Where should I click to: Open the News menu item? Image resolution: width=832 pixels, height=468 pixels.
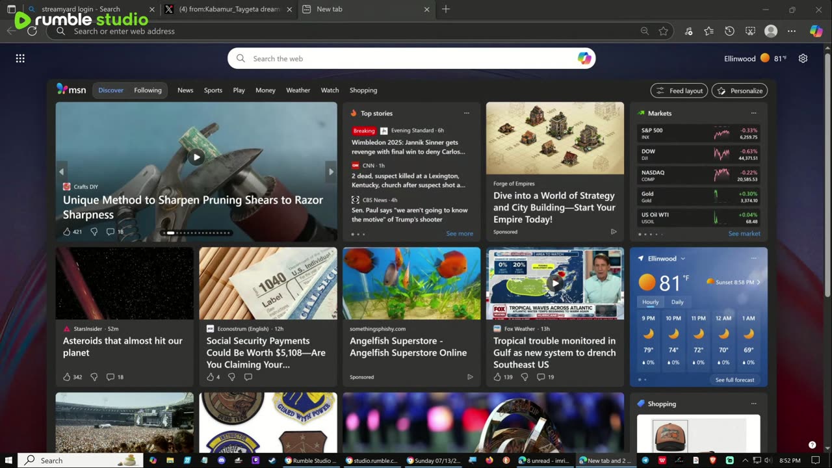pyautogui.click(x=185, y=90)
